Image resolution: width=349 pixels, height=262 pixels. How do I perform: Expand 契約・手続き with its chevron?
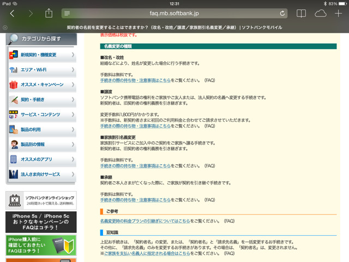tap(73, 99)
